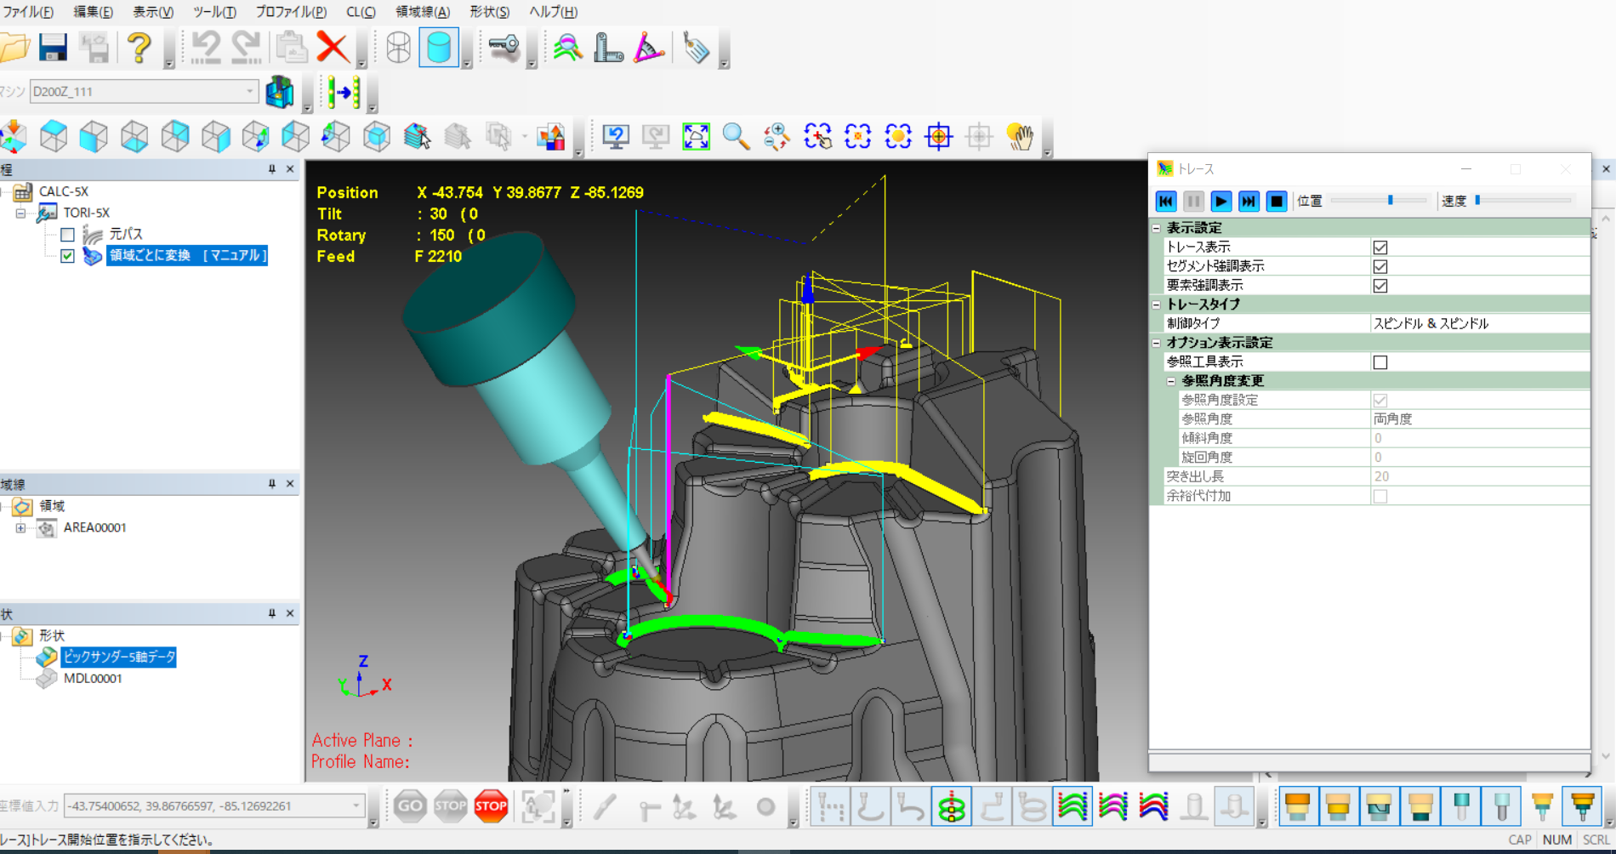Open the Help question mark icon
The image size is (1616, 854).
[139, 48]
